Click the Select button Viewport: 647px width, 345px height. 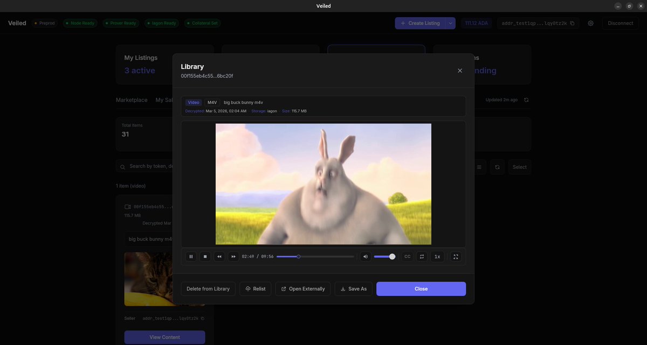pyautogui.click(x=520, y=167)
